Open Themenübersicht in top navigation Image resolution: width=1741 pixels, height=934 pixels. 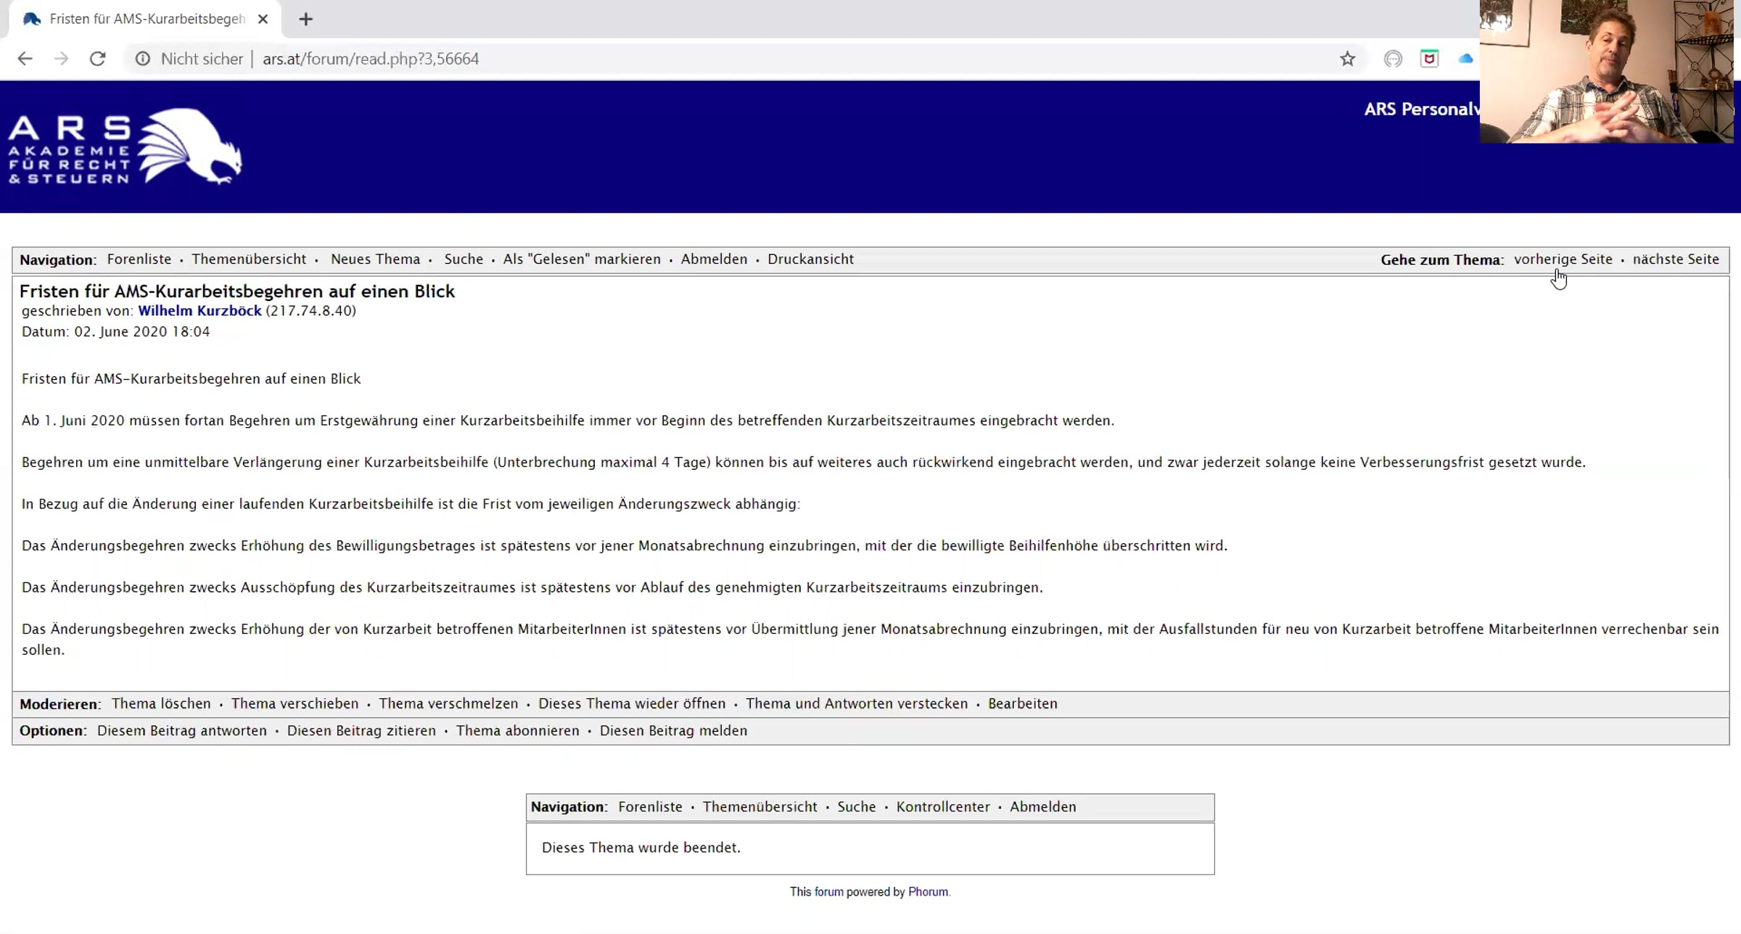click(x=249, y=259)
